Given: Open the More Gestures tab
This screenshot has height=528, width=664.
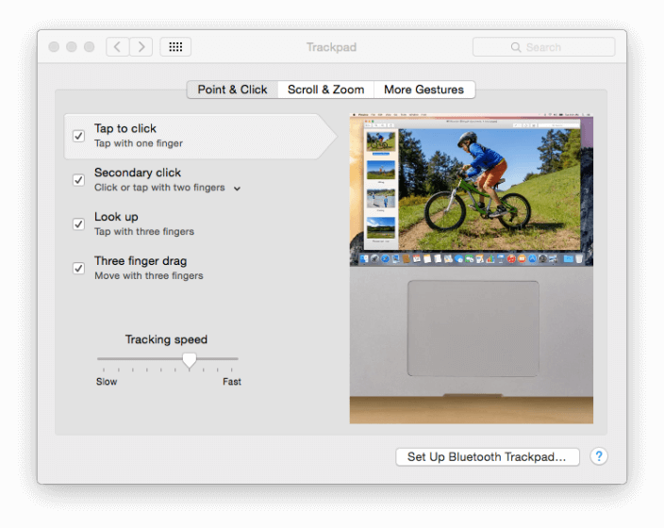Looking at the screenshot, I should point(423,90).
